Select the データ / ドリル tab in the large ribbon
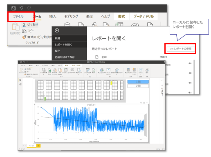Image resolution: width=211 pixels, height=157 pixels. [x=144, y=17]
